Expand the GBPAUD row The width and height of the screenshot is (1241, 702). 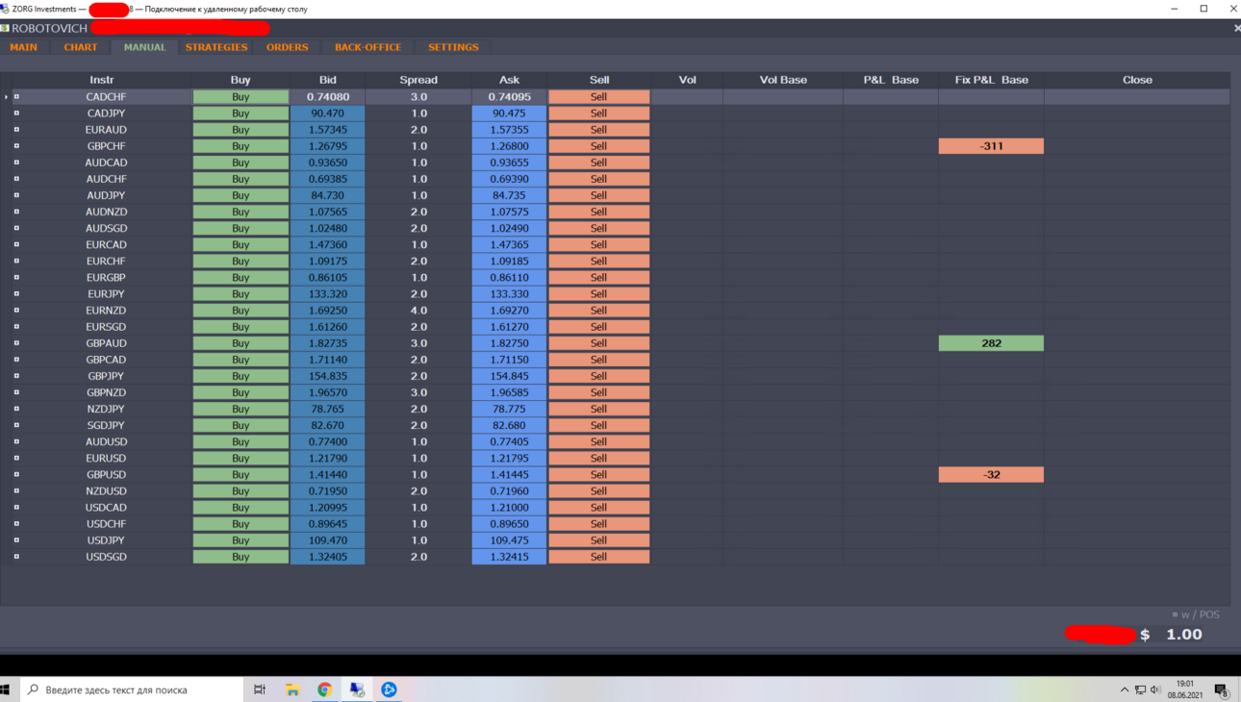[x=16, y=343]
